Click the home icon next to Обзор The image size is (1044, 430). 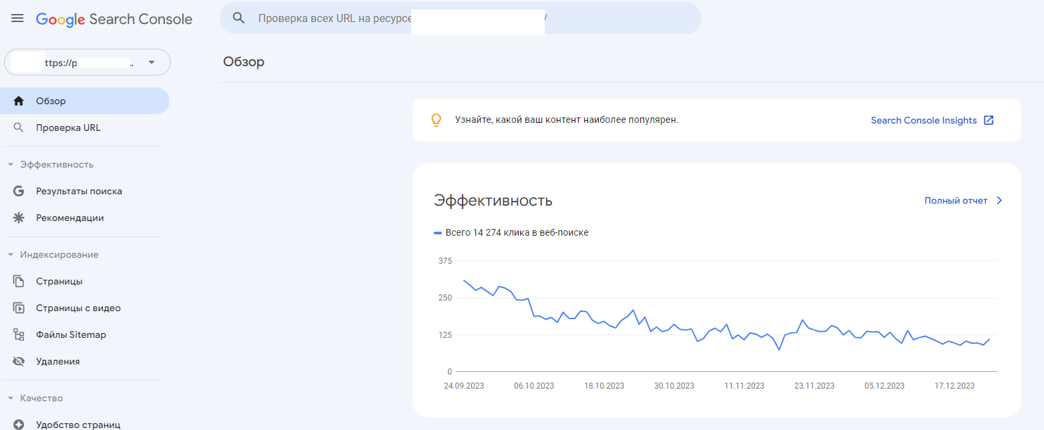pos(19,101)
